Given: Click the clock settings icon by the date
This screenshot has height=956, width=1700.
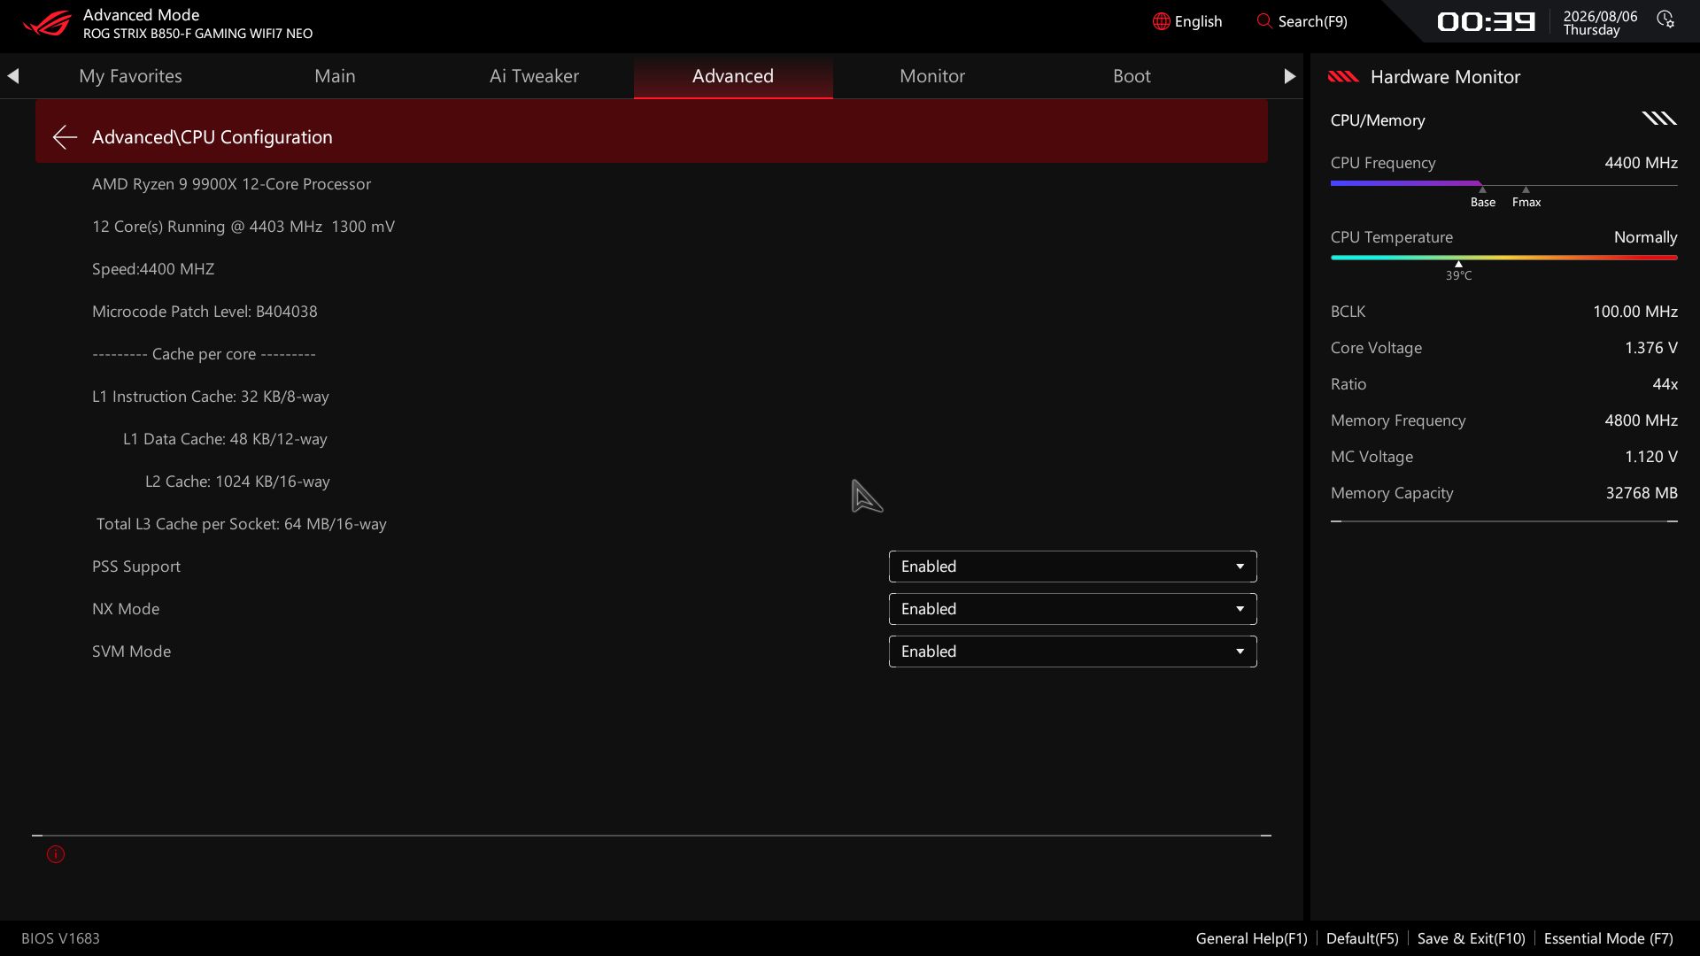Looking at the screenshot, I should tap(1665, 19).
